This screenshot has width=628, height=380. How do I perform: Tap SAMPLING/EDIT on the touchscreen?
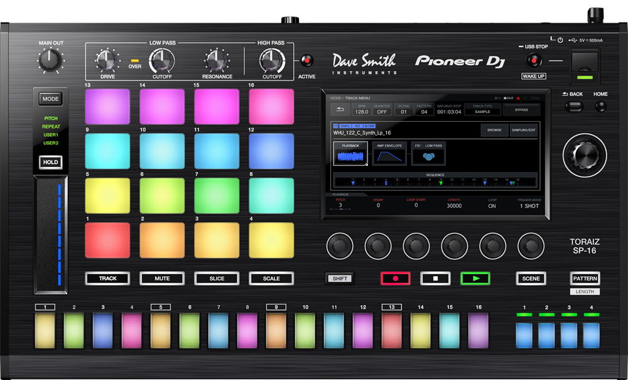pyautogui.click(x=524, y=130)
